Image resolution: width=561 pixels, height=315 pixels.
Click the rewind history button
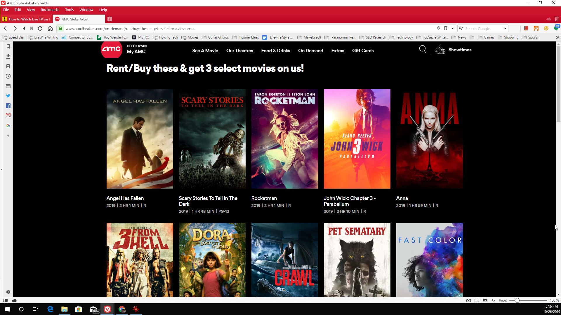point(24,28)
